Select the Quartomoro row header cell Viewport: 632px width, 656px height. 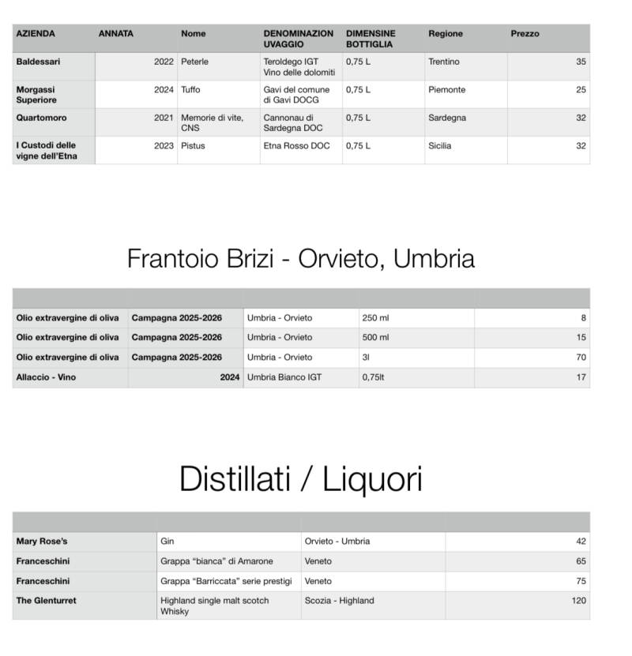[41, 118]
